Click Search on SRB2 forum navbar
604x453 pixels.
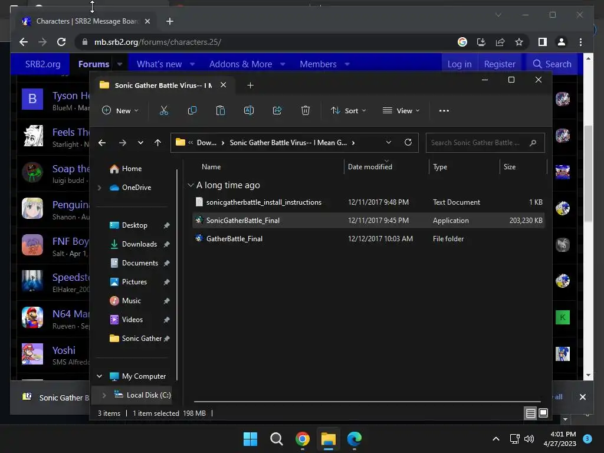pos(552,64)
